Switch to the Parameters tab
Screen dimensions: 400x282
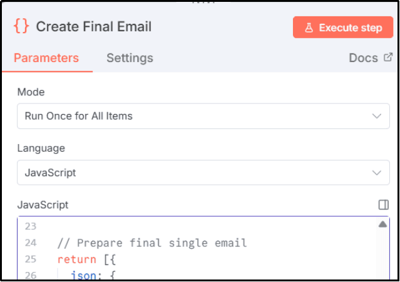pos(46,58)
